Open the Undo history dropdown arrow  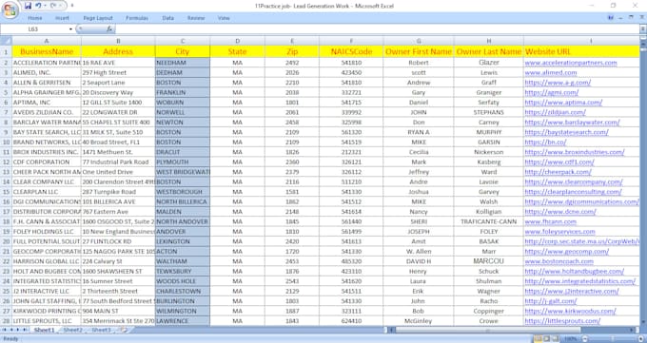point(45,6)
